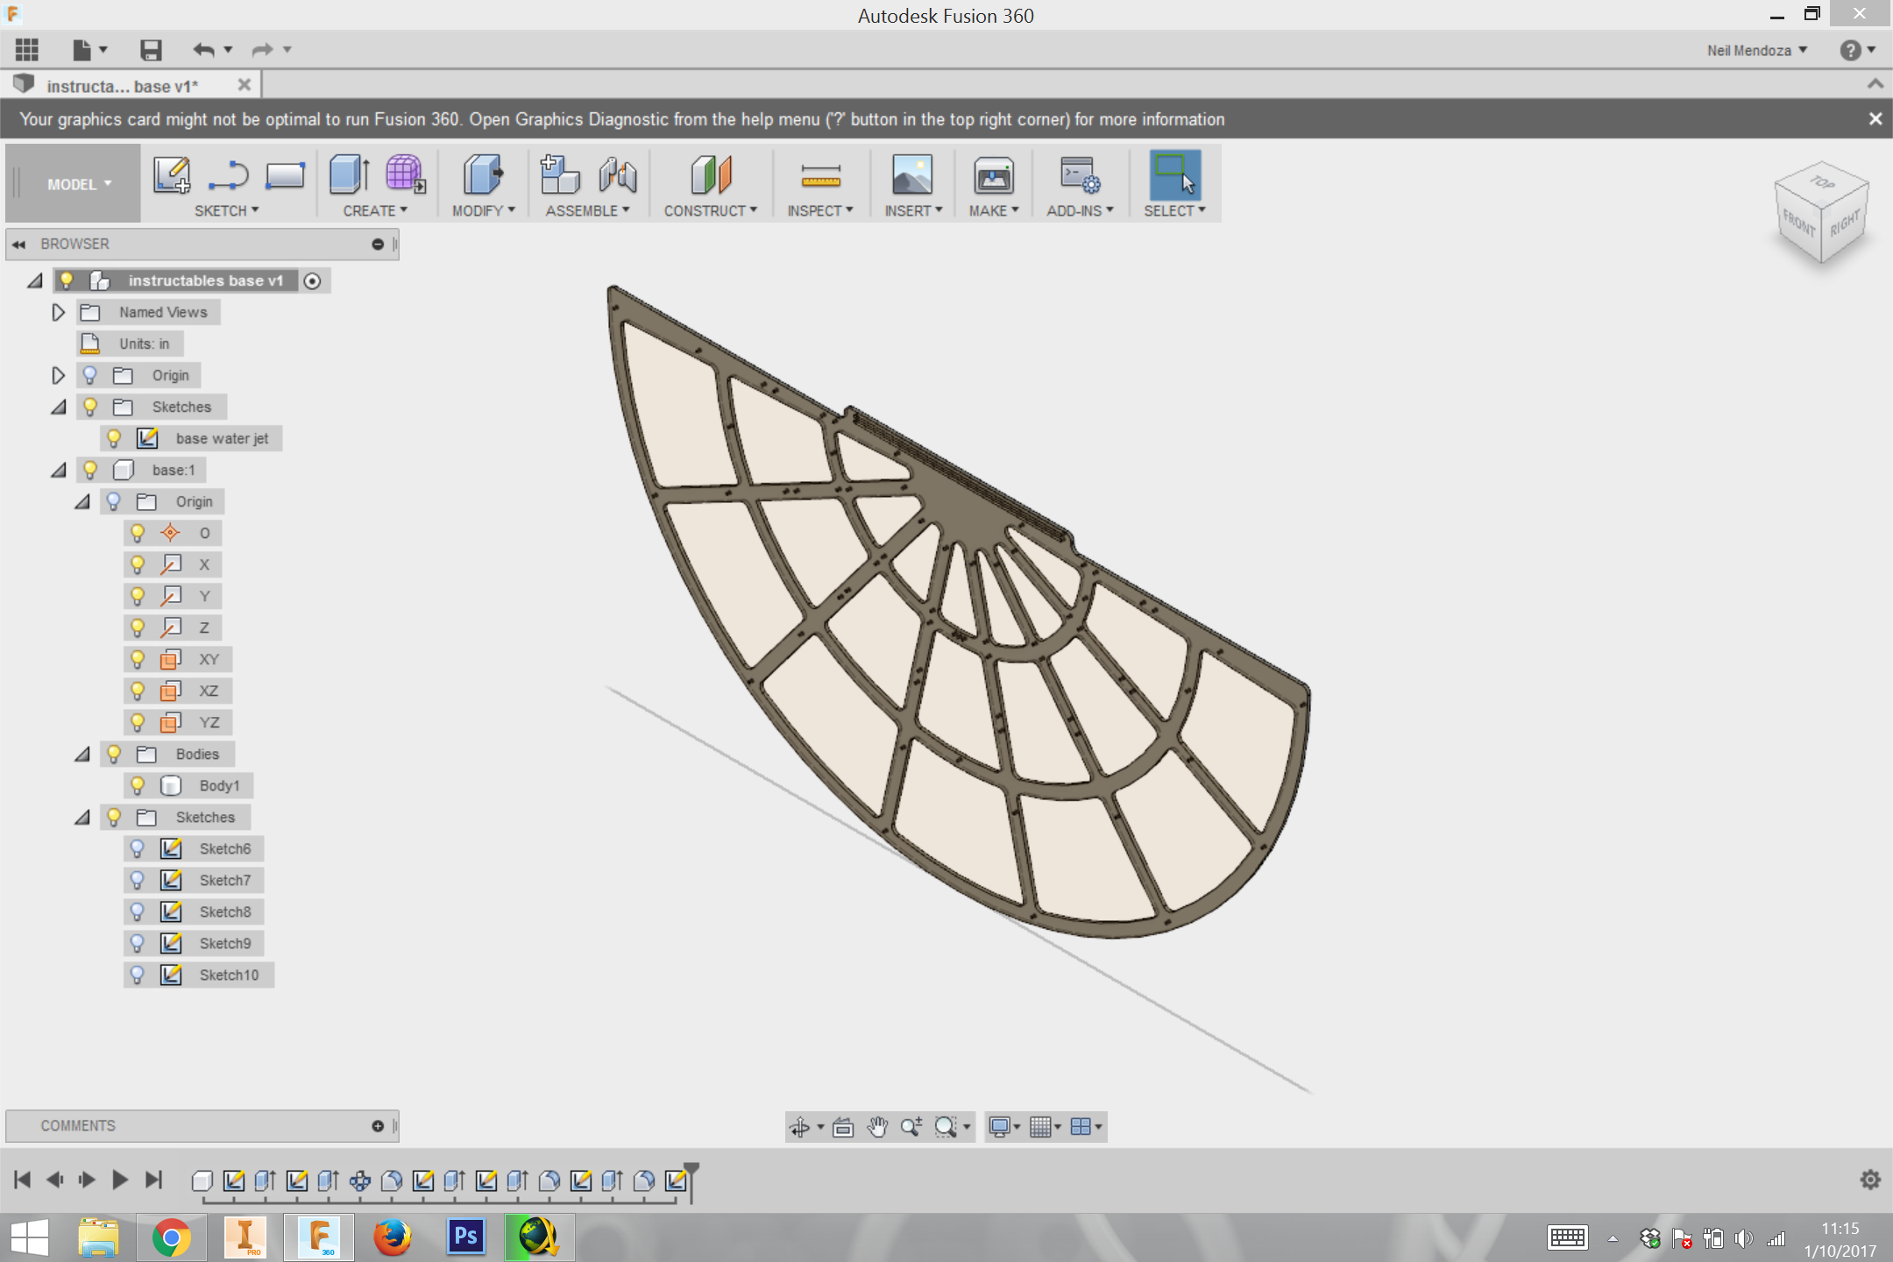Click the 3D Print make icon

click(x=994, y=175)
